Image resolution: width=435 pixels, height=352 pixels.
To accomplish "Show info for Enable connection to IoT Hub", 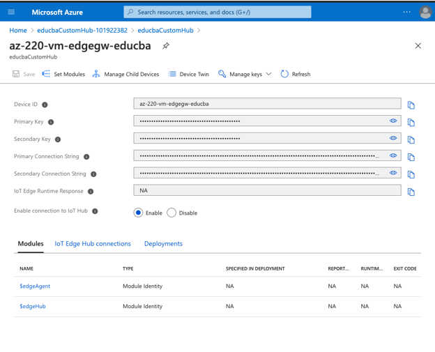I will point(95,211).
